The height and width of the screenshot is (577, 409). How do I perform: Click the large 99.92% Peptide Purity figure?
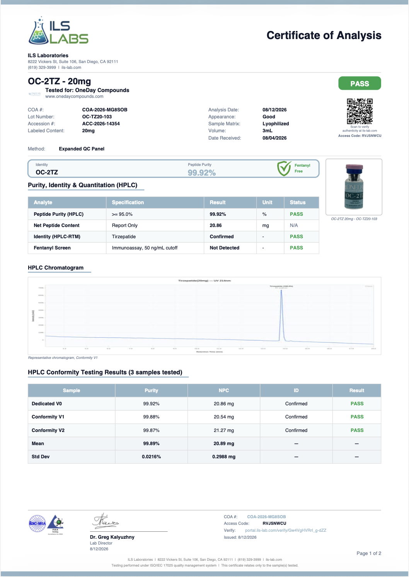pos(202,172)
